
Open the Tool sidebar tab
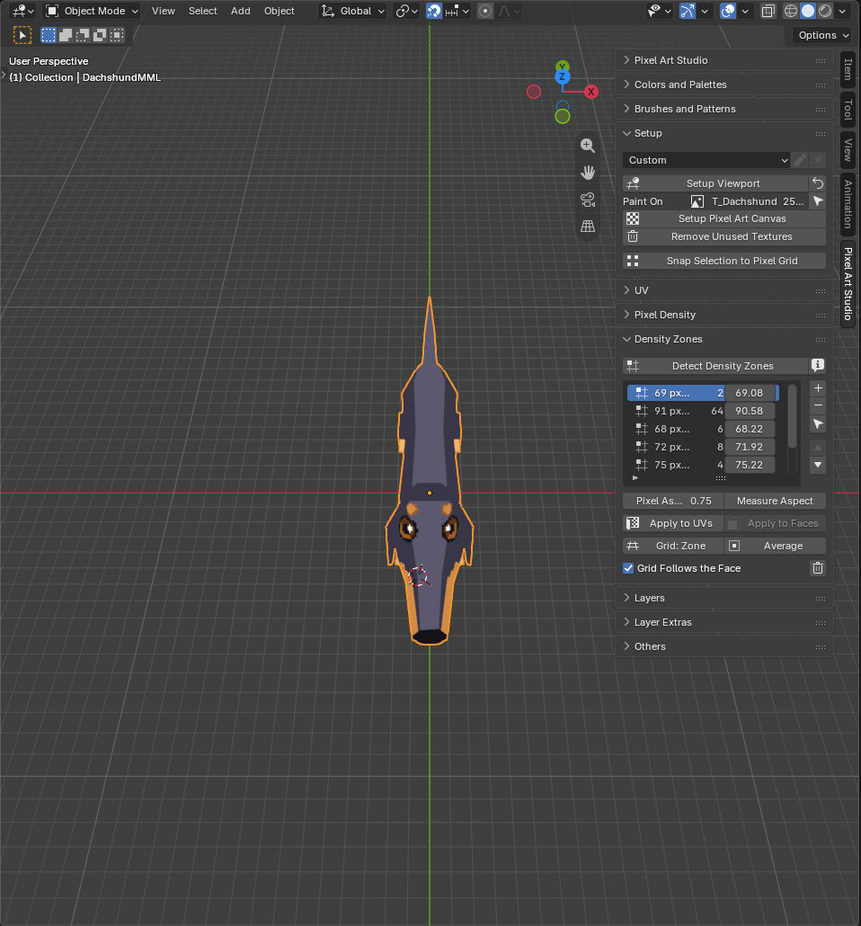(x=848, y=110)
